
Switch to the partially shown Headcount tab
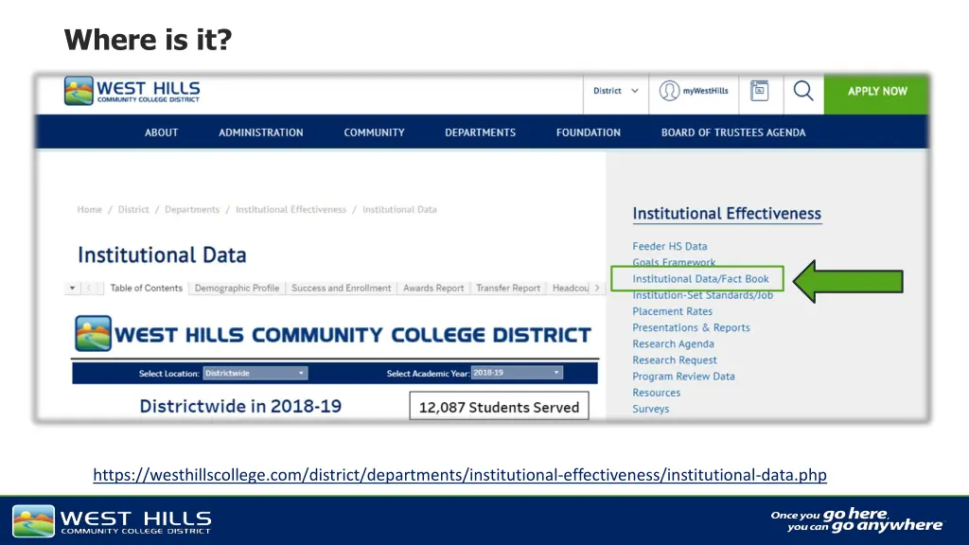pyautogui.click(x=570, y=288)
